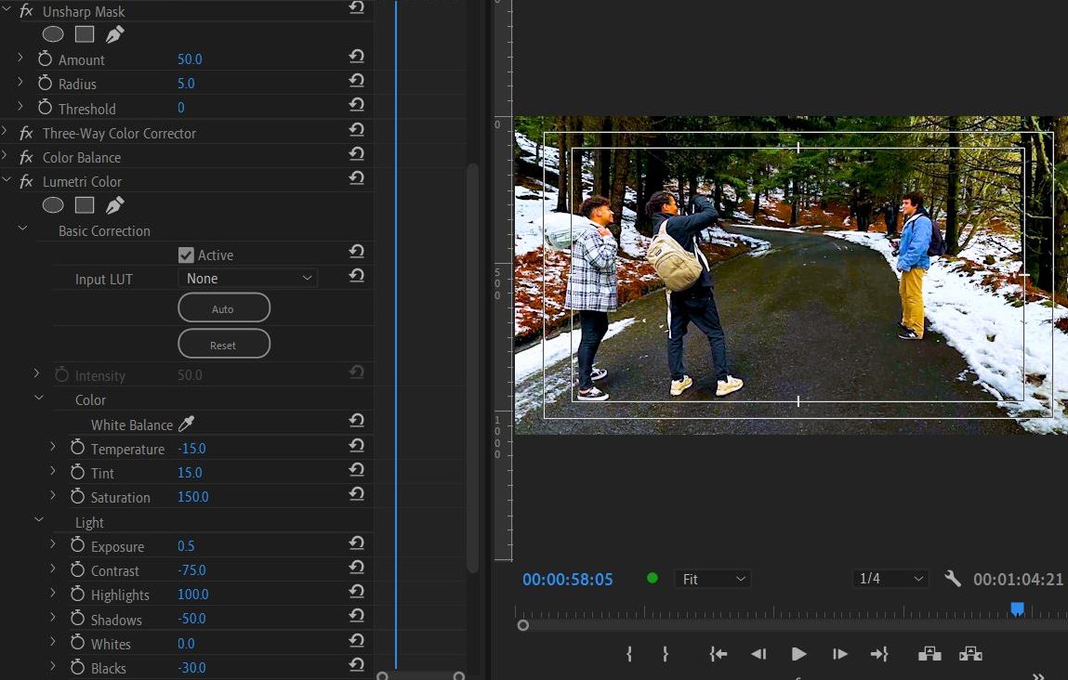
Task: Click the Radius value 5.0
Action: tap(186, 83)
